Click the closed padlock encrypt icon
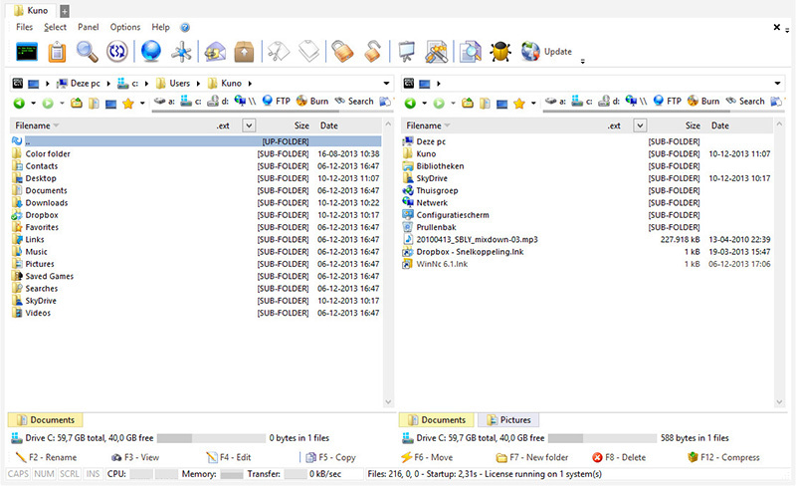Screen dimensions: 796x486 342,52
